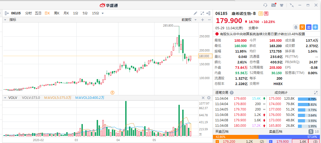Click the 成交统计 header
Screen dimensions: 321x143
(281, 93)
